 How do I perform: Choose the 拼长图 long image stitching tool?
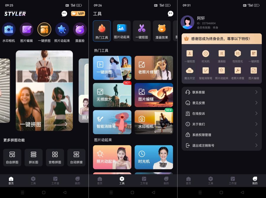(x=33, y=157)
